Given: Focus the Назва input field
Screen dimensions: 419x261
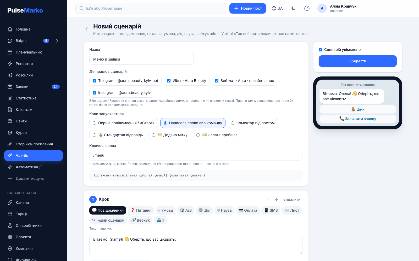Looking at the screenshot, I should pyautogui.click(x=141, y=59).
